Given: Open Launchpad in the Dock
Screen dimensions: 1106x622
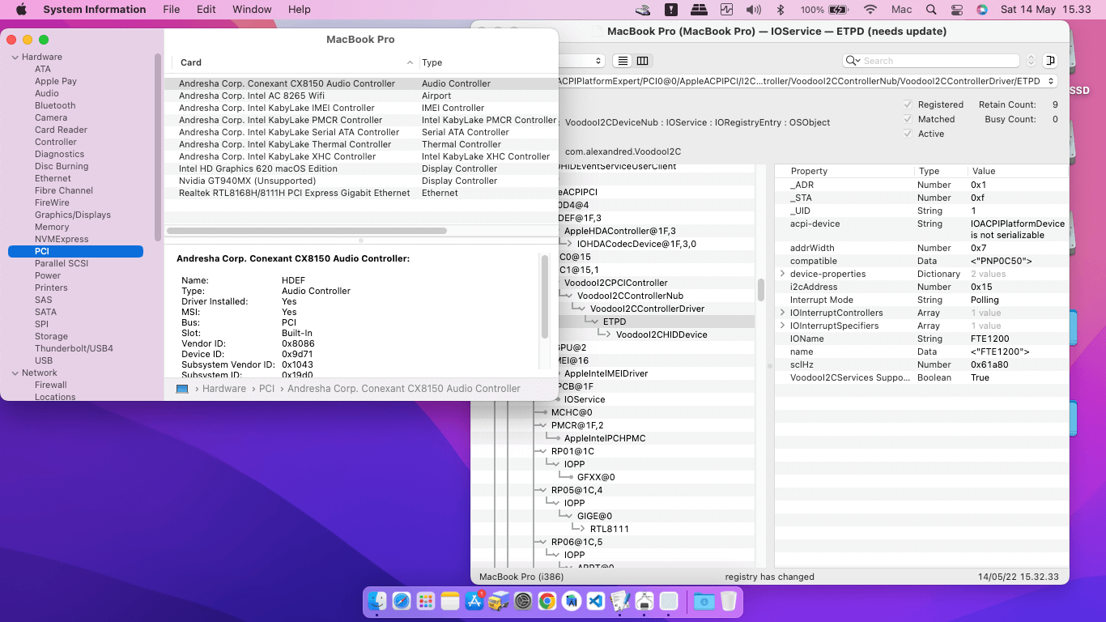Looking at the screenshot, I should point(426,601).
